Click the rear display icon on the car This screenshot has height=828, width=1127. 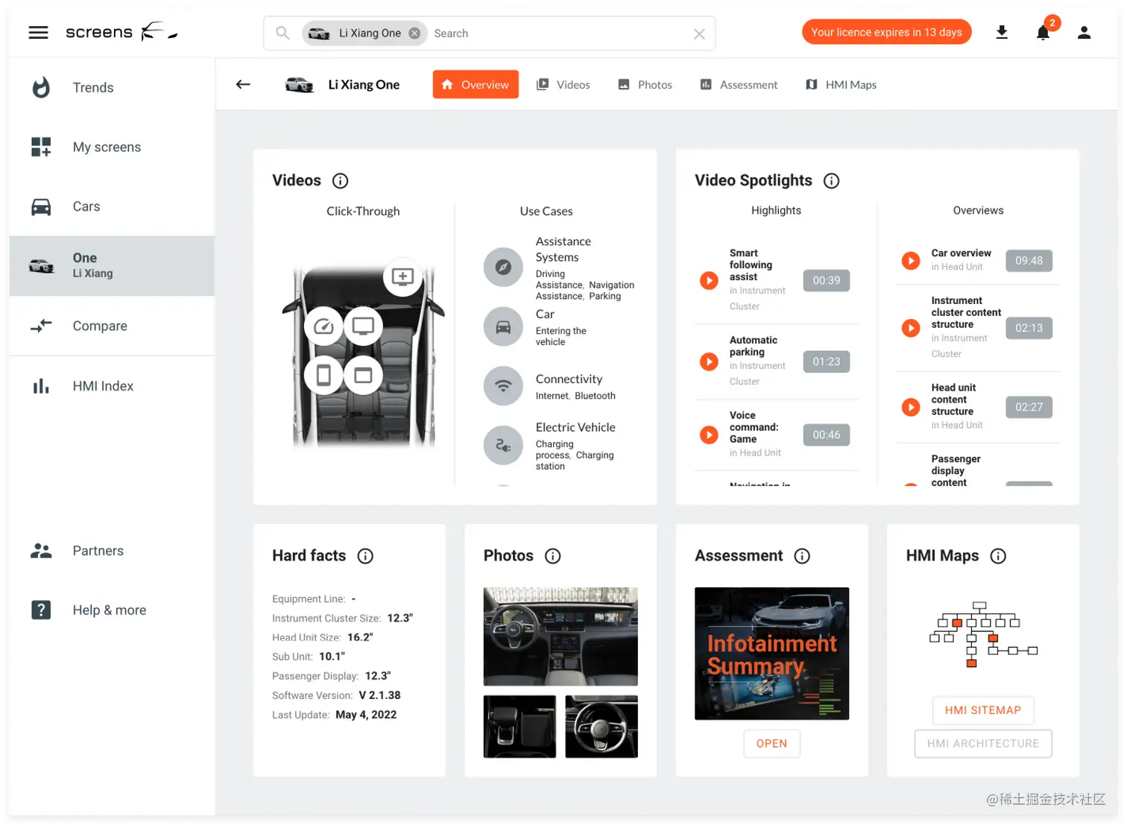click(363, 375)
